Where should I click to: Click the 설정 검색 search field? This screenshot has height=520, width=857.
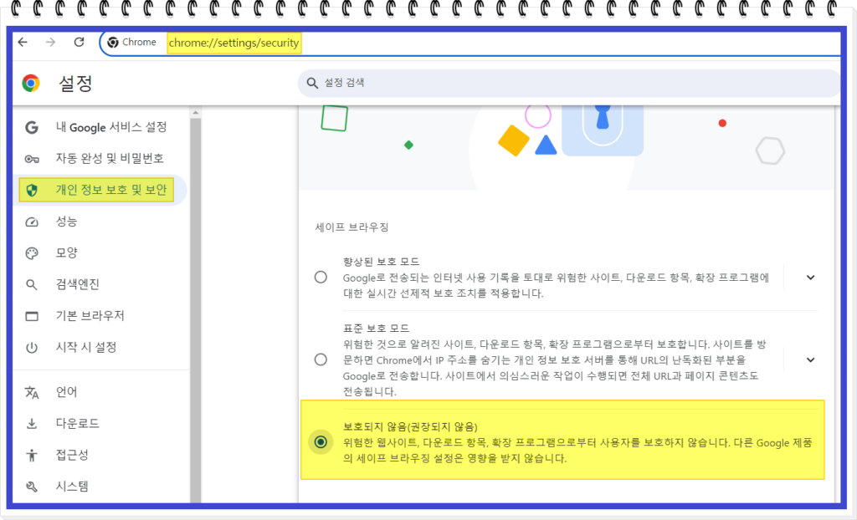coord(568,83)
